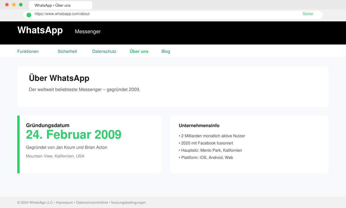This screenshot has height=208, width=346.
Task: Click the Gründungsdatum label
Action: point(48,125)
